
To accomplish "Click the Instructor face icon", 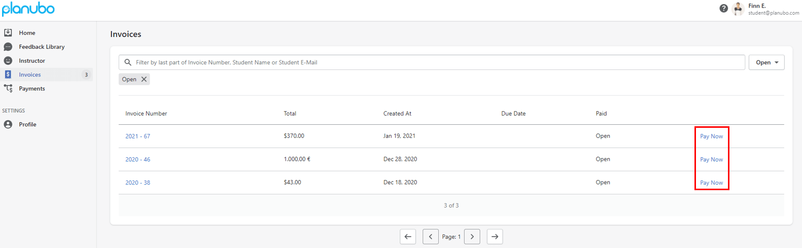I will [x=8, y=60].
